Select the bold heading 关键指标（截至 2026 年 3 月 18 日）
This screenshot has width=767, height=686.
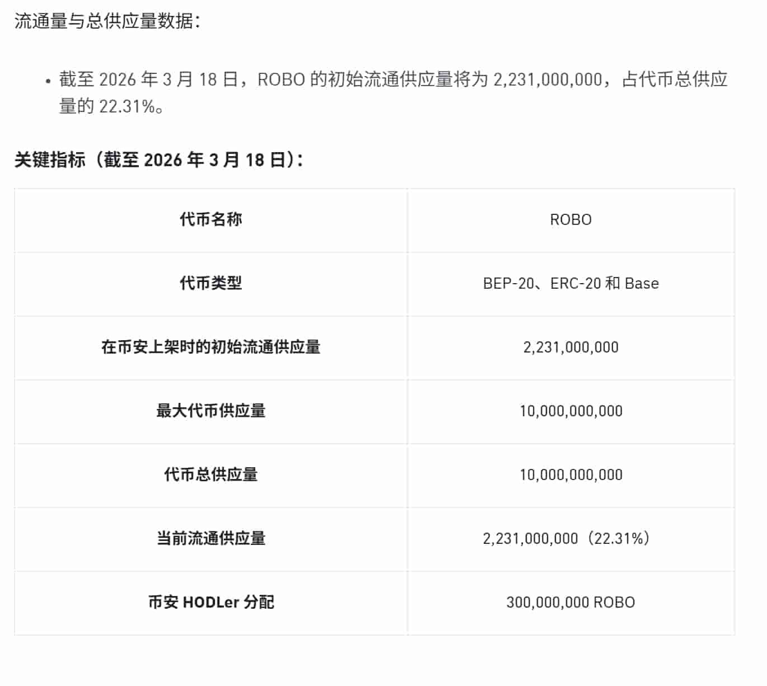tap(158, 160)
